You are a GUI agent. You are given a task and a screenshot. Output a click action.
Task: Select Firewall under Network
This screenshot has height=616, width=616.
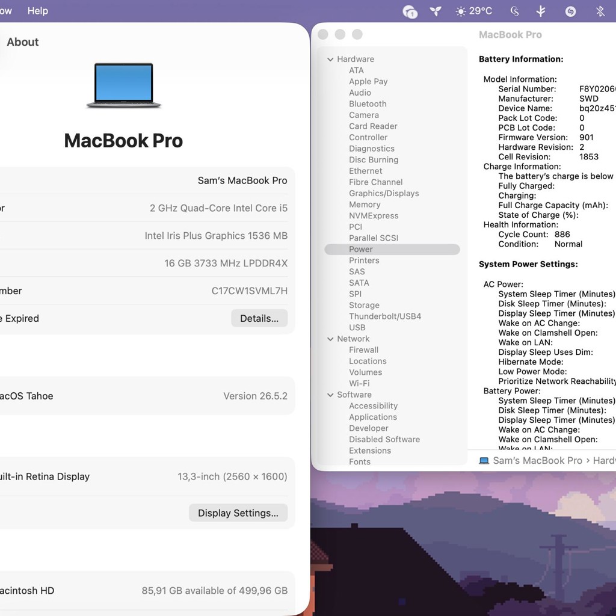pos(363,350)
